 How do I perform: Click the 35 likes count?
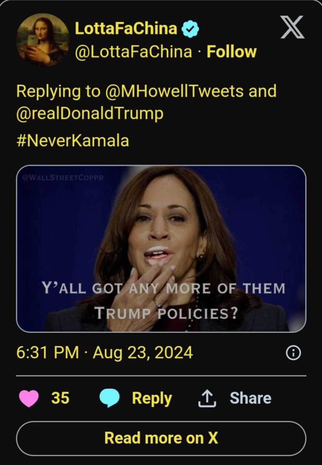[x=60, y=398]
